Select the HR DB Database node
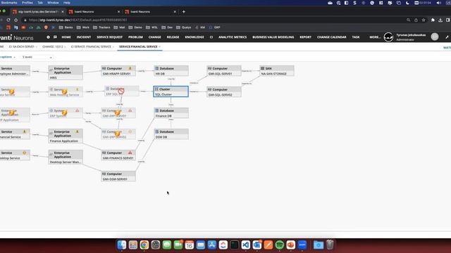 point(171,71)
